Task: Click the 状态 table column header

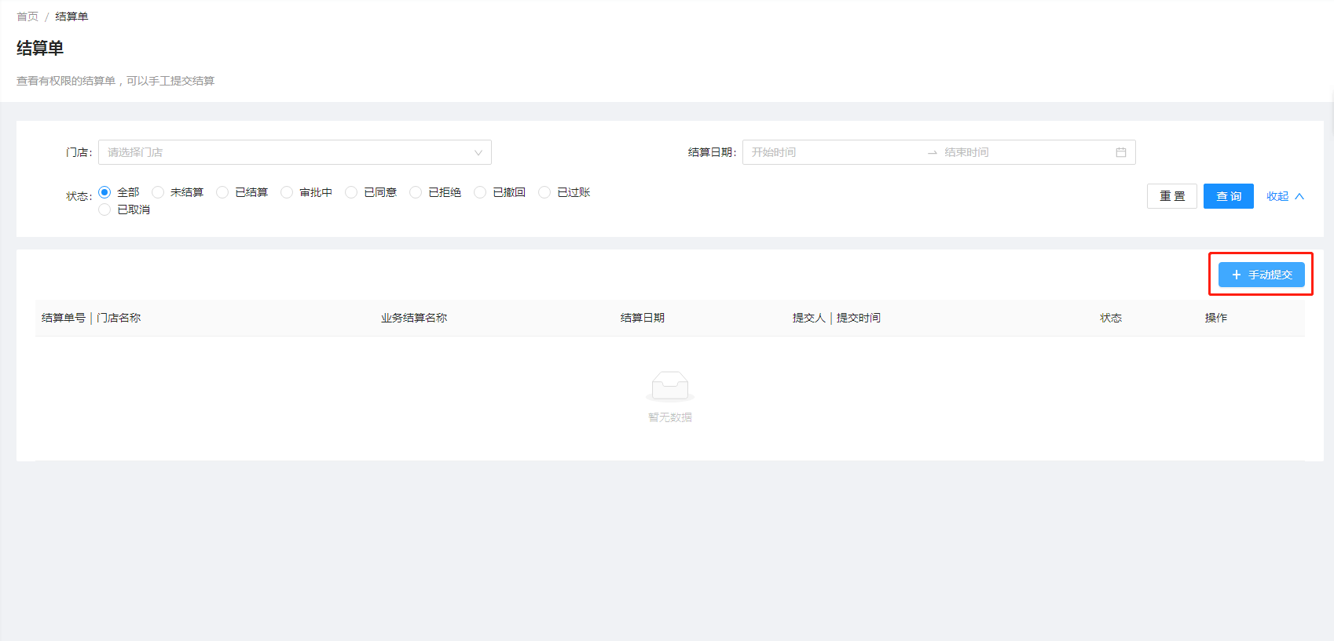Action: click(x=1111, y=318)
